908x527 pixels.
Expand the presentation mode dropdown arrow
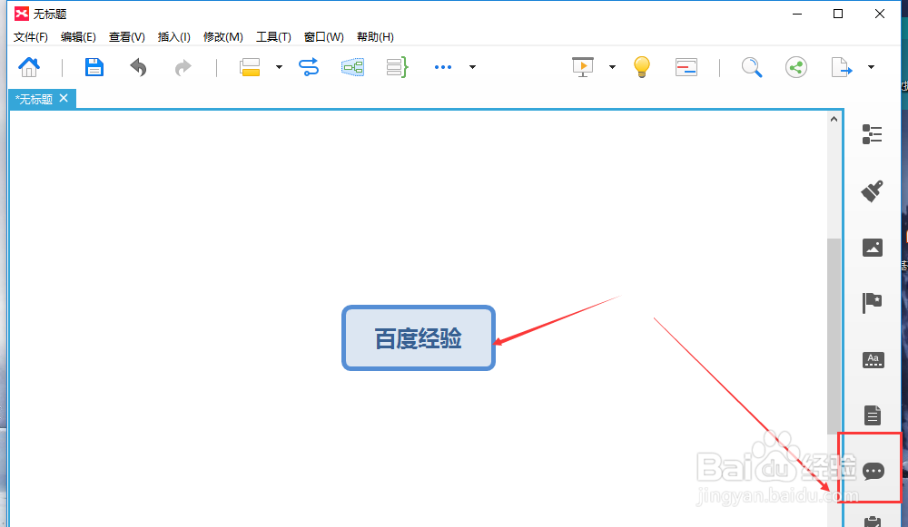[612, 67]
